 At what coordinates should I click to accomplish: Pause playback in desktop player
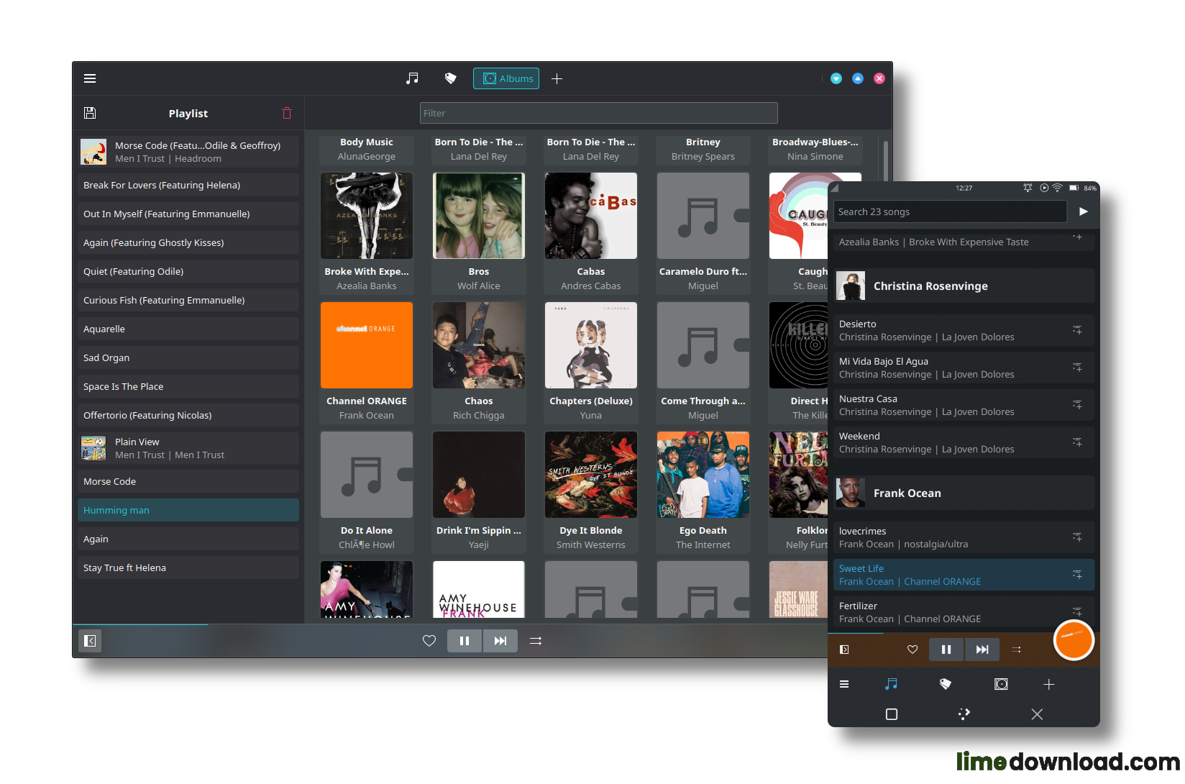465,641
